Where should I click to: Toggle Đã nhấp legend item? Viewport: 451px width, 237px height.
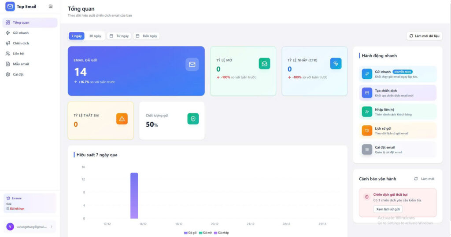(x=222, y=233)
